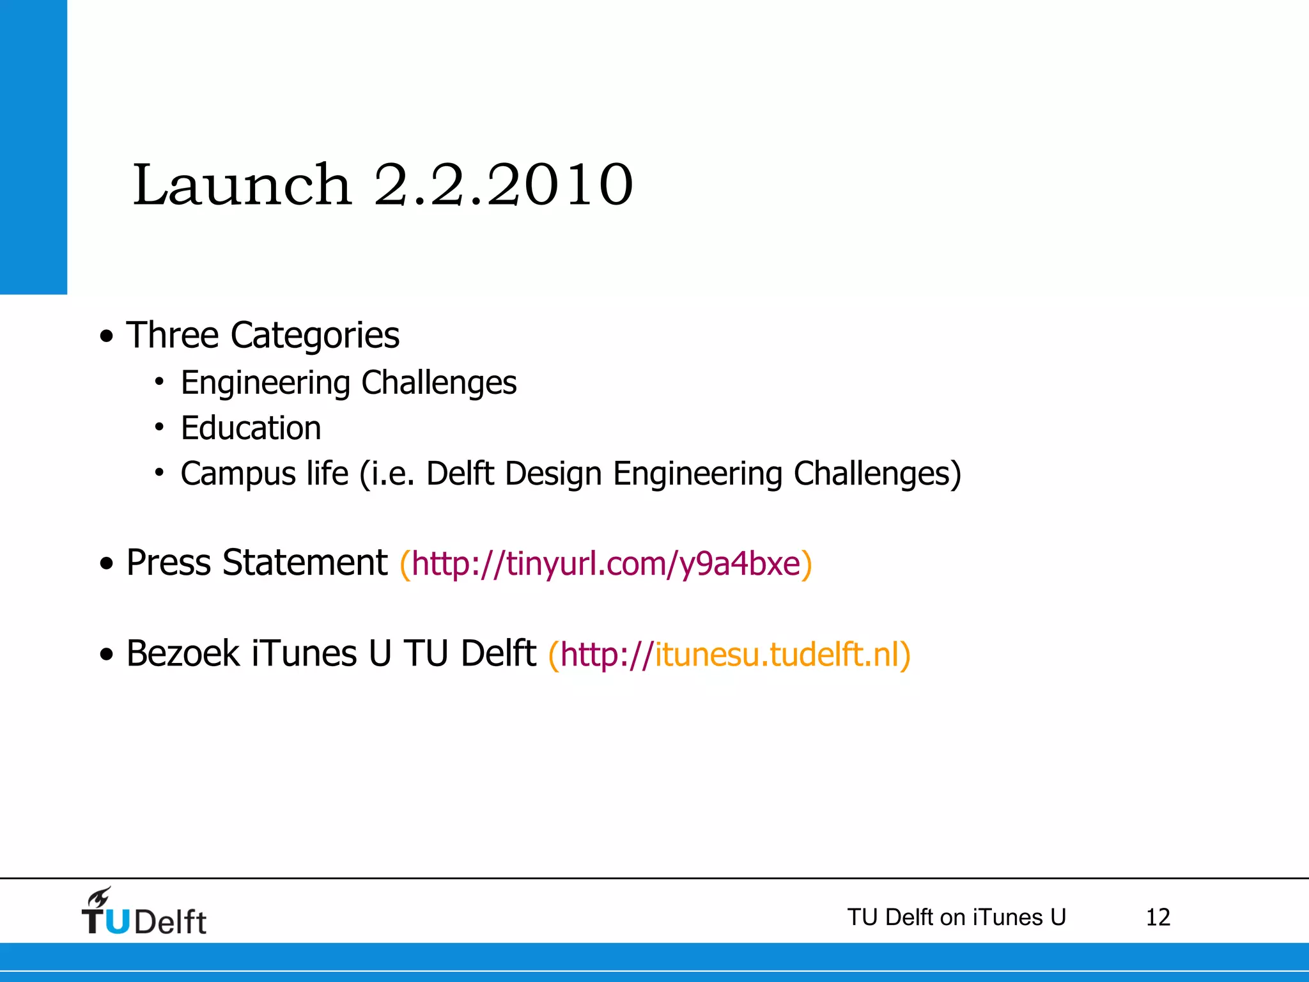Viewport: 1309px width, 982px height.
Task: Select the 'Launch 2.2.2010' slide title
Action: (383, 185)
